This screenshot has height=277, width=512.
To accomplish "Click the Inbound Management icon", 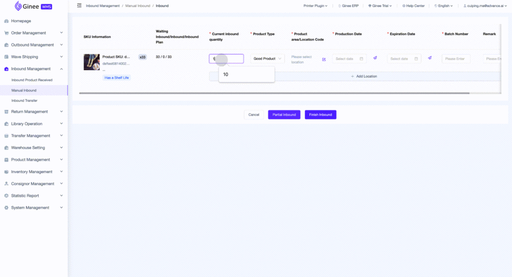I will click(x=6, y=69).
